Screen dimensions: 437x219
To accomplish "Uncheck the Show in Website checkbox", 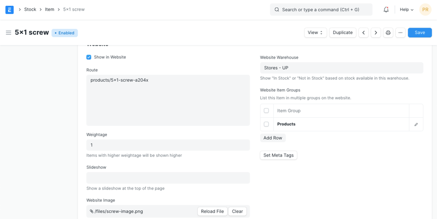I will 89,57.
